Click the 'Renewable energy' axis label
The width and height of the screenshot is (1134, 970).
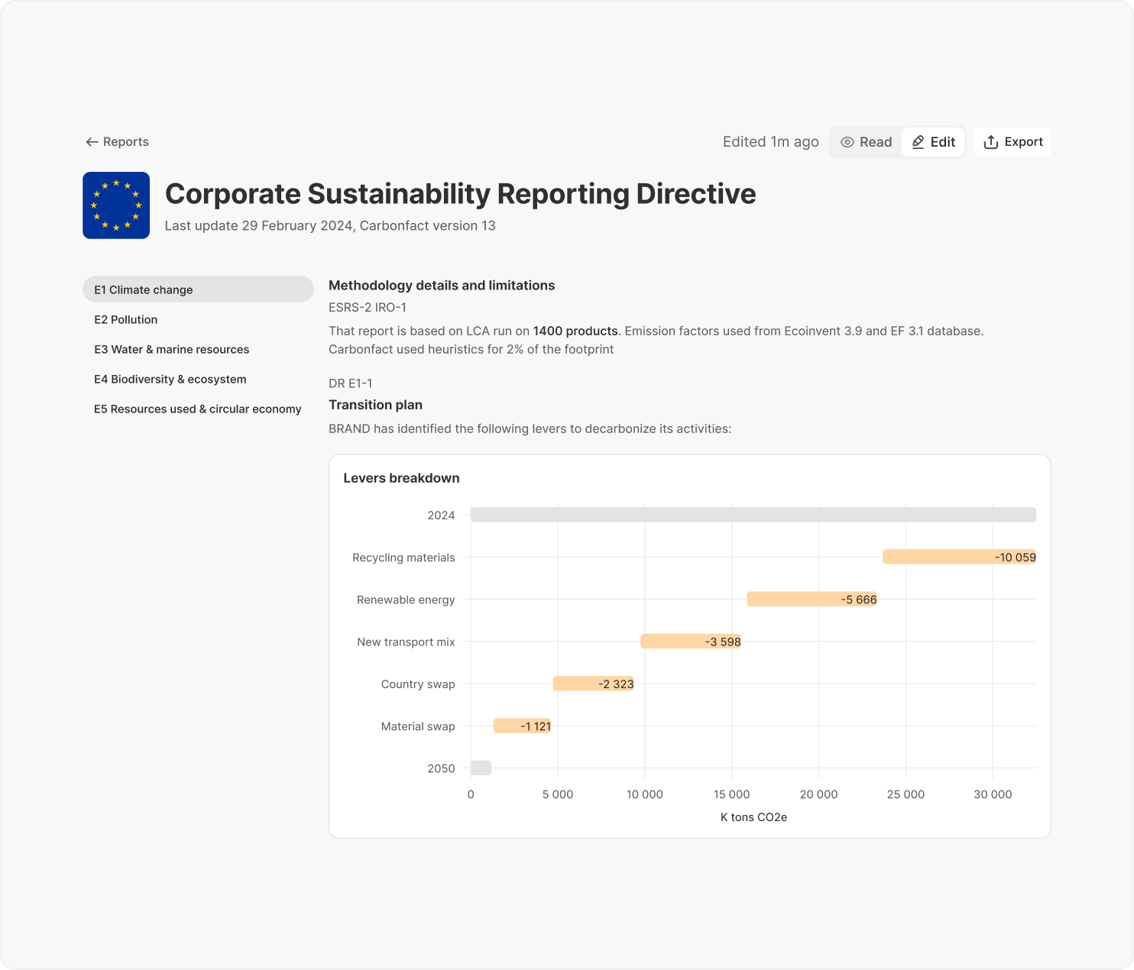coord(406,600)
